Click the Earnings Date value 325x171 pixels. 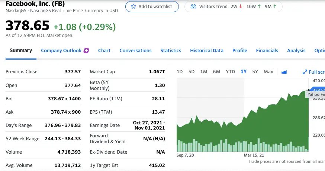(149, 125)
